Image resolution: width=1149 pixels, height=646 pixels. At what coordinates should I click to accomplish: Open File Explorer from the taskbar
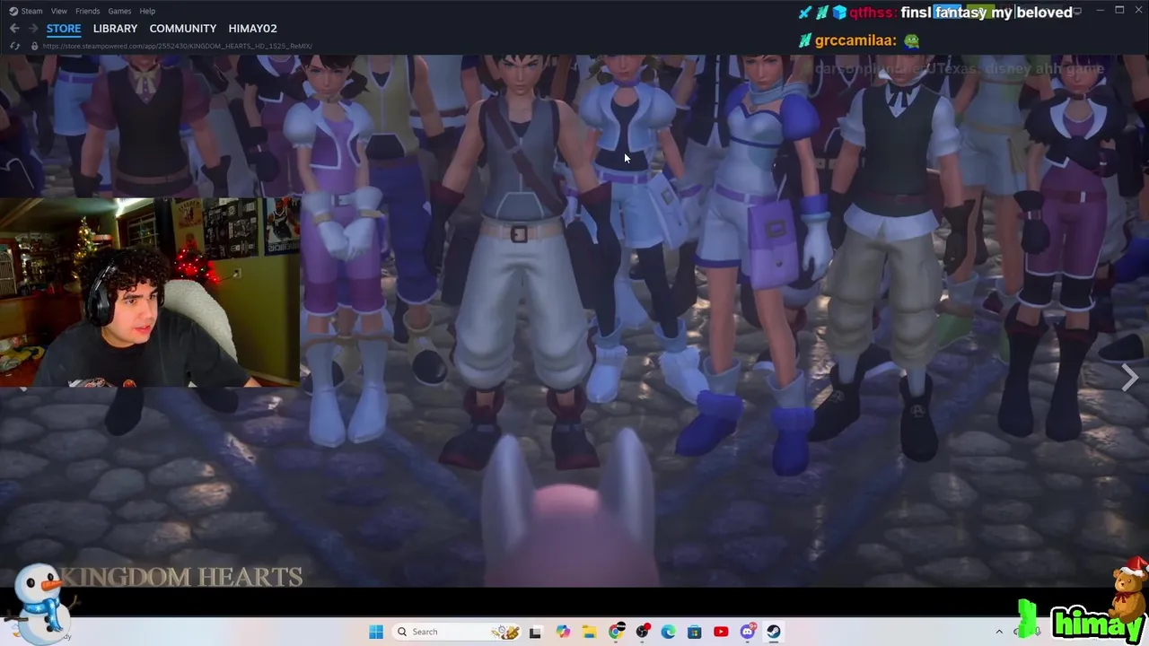(589, 632)
